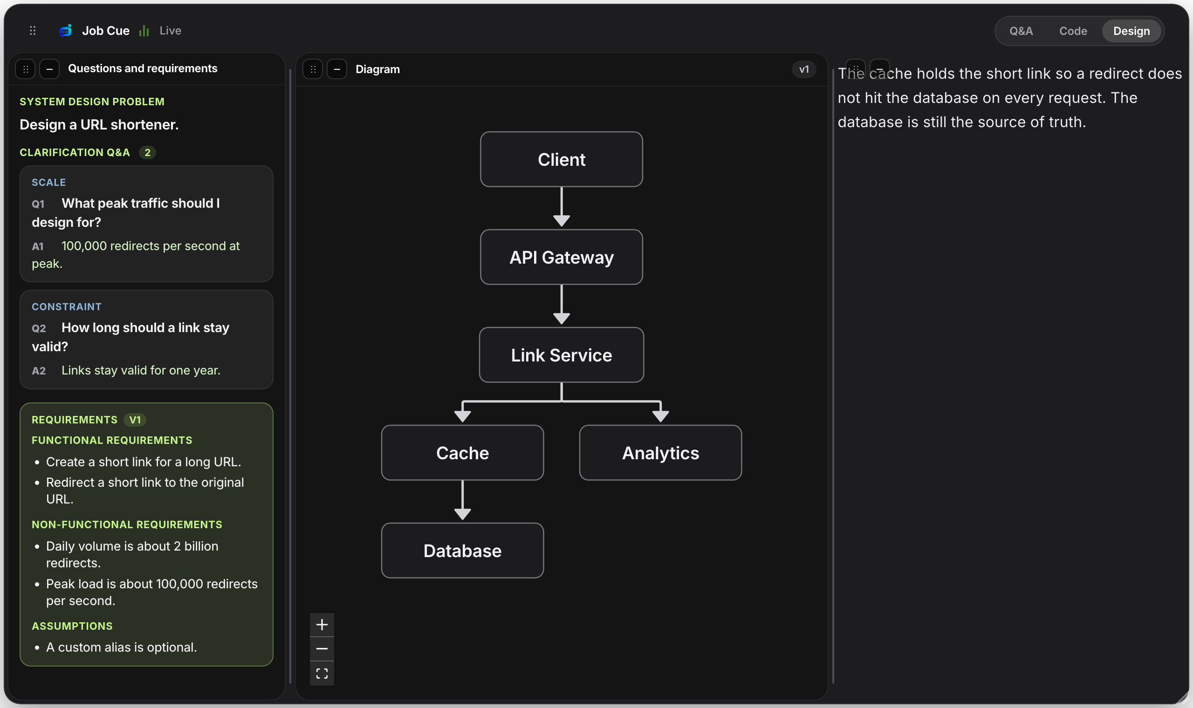Click the question 'What peak traffic should I design for?'
Image resolution: width=1193 pixels, height=708 pixels.
(x=126, y=213)
